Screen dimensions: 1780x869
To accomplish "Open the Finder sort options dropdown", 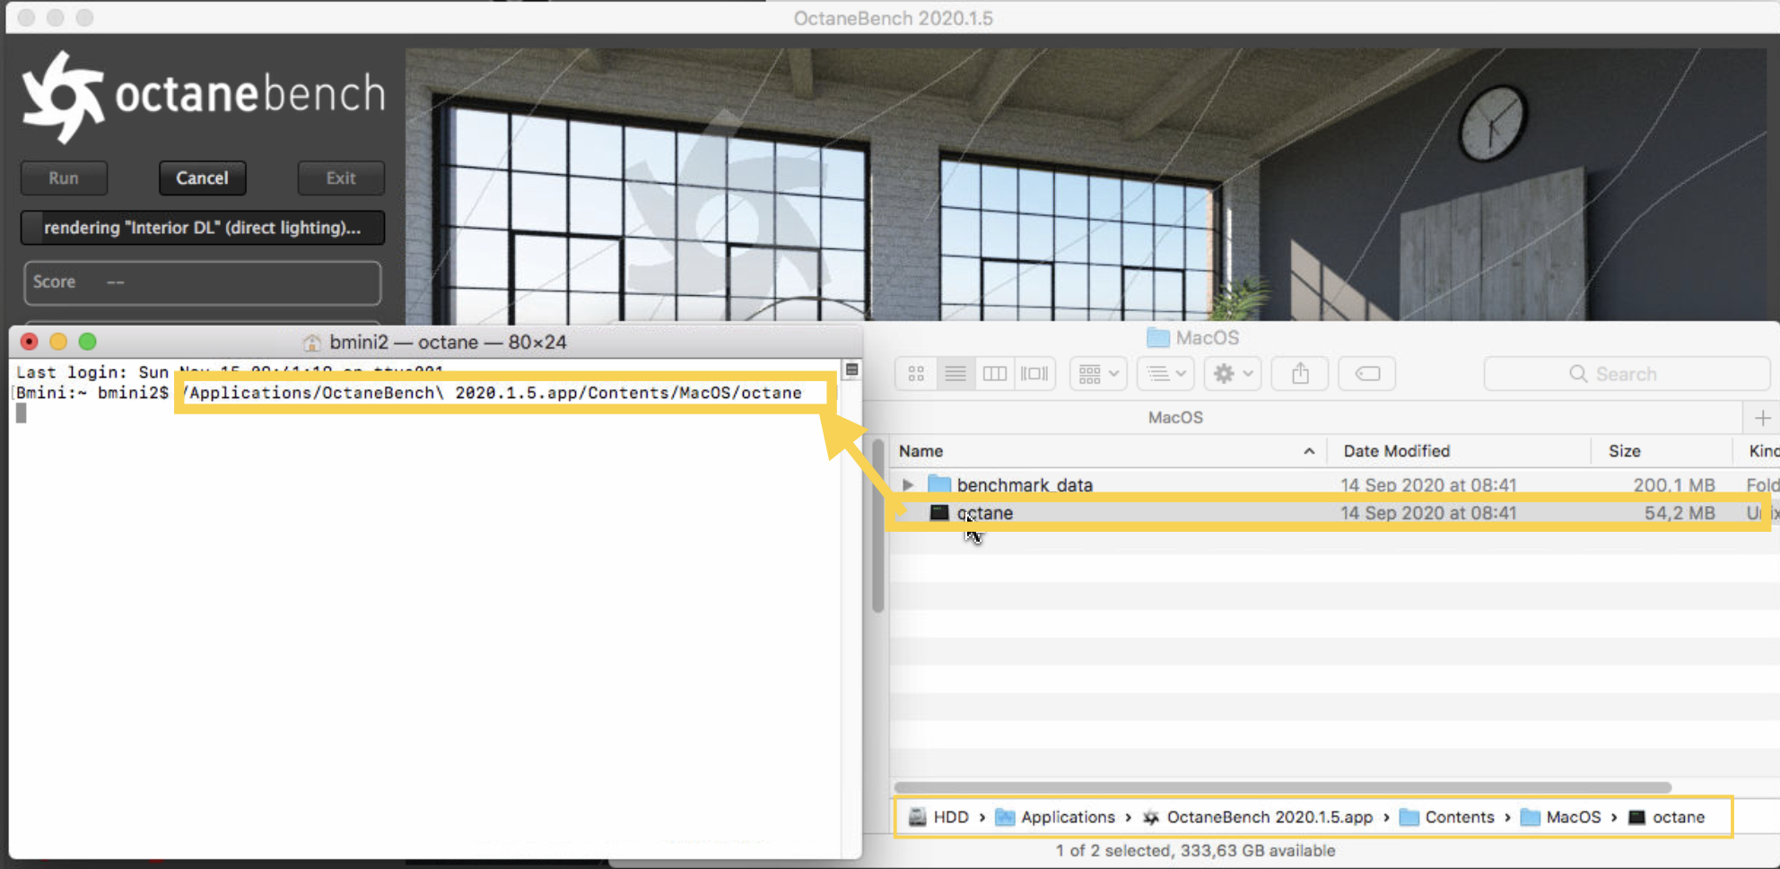I will (x=1165, y=374).
